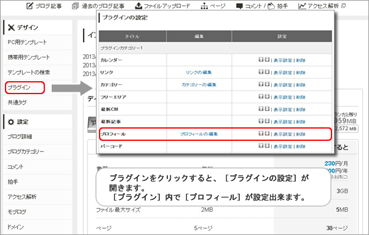Delete the リンク plugin via 削除
Viewport: 369px width, 235px height.
[x=301, y=73]
